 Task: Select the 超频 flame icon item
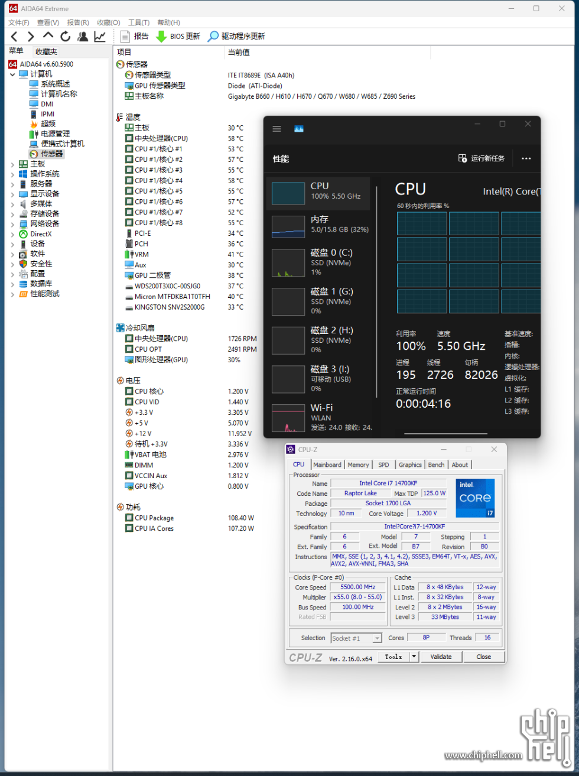(x=34, y=124)
